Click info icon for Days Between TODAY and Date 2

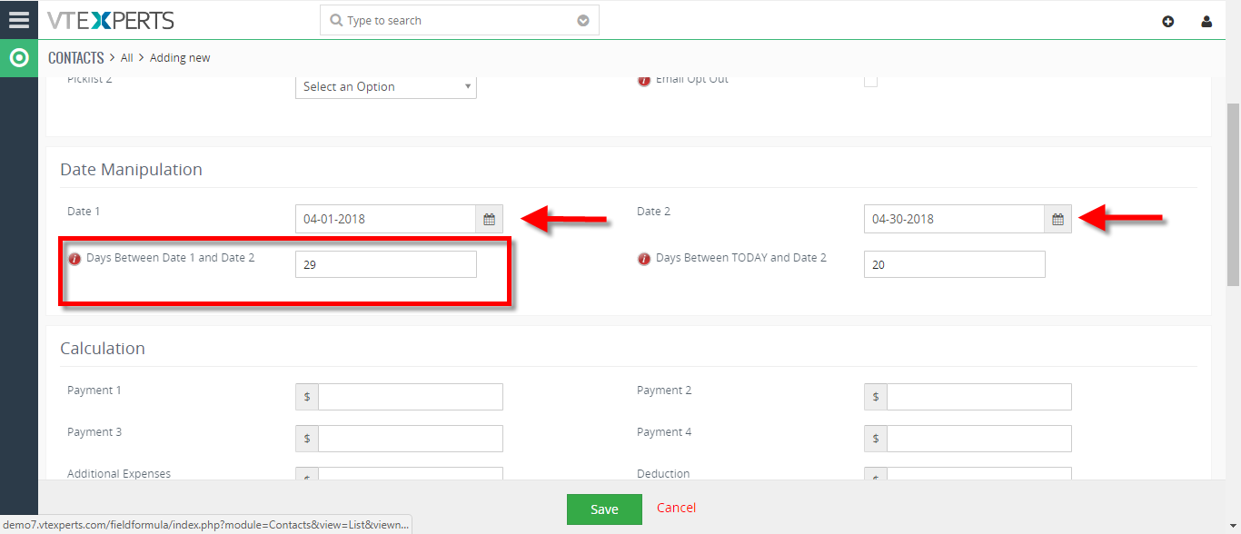pyautogui.click(x=644, y=259)
